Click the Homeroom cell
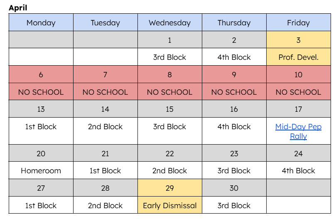336x219 pixels. pos(41,171)
